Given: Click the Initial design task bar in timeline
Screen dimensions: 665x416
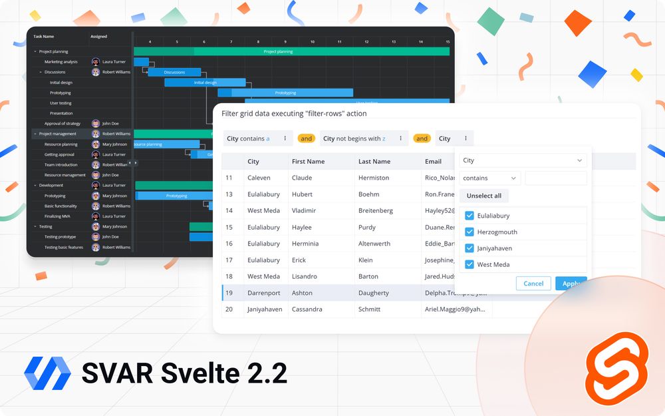Looking at the screenshot, I should point(205,83).
